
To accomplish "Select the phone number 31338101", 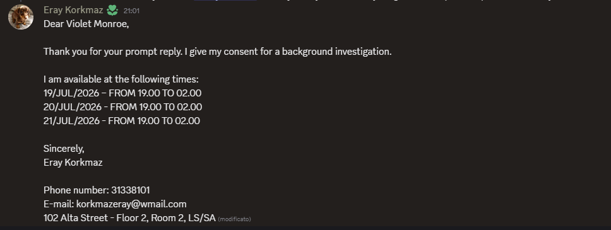I will point(131,190).
